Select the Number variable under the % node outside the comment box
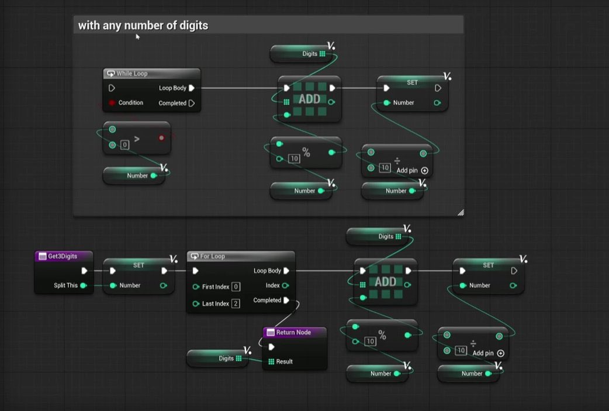The height and width of the screenshot is (411, 609). click(378, 374)
